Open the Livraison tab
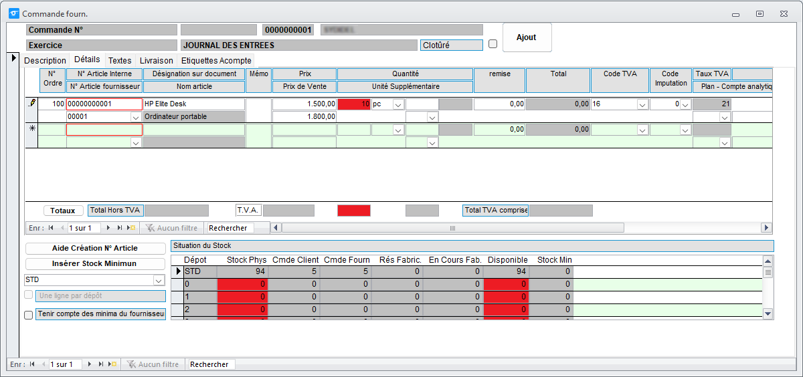 (x=157, y=60)
